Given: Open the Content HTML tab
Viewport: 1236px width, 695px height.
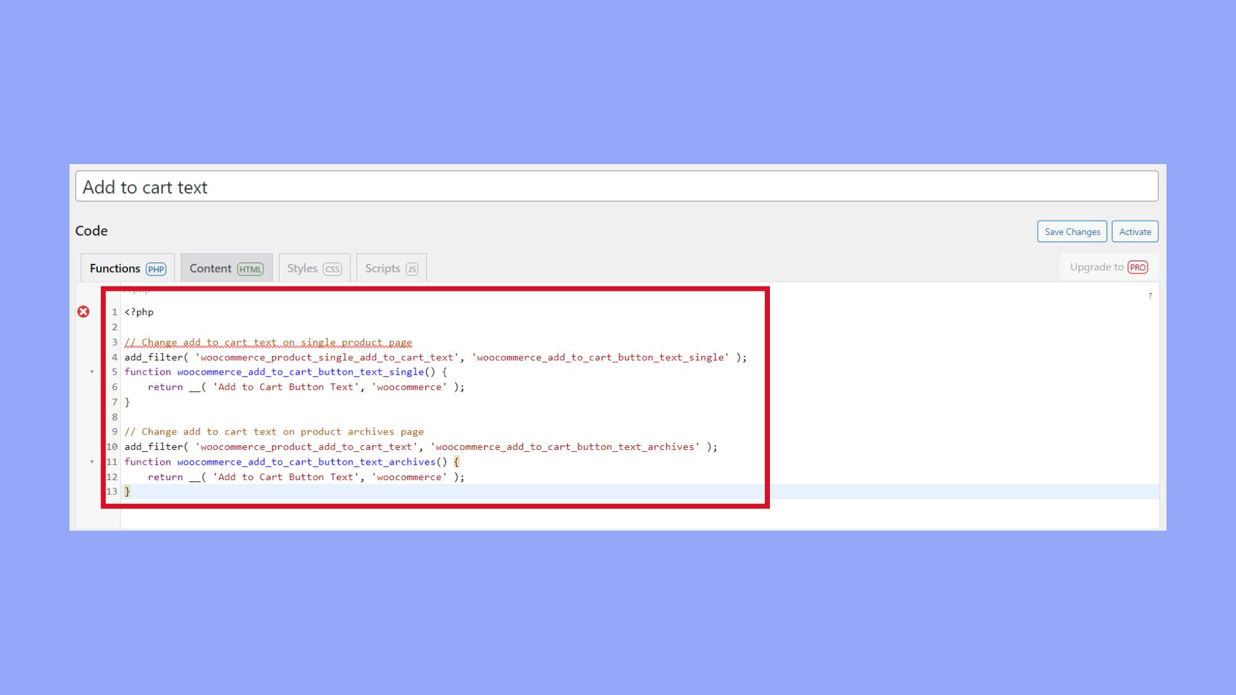Looking at the screenshot, I should (210, 268).
